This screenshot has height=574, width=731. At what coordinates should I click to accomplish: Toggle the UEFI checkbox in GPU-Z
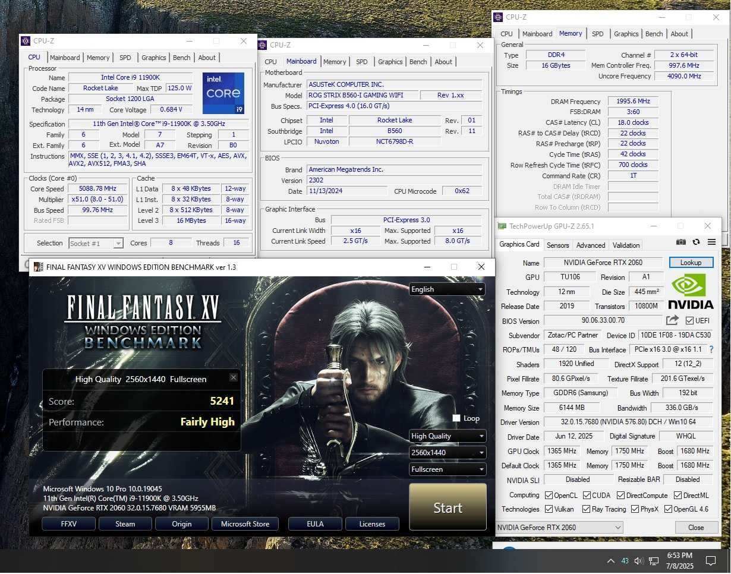click(x=689, y=321)
